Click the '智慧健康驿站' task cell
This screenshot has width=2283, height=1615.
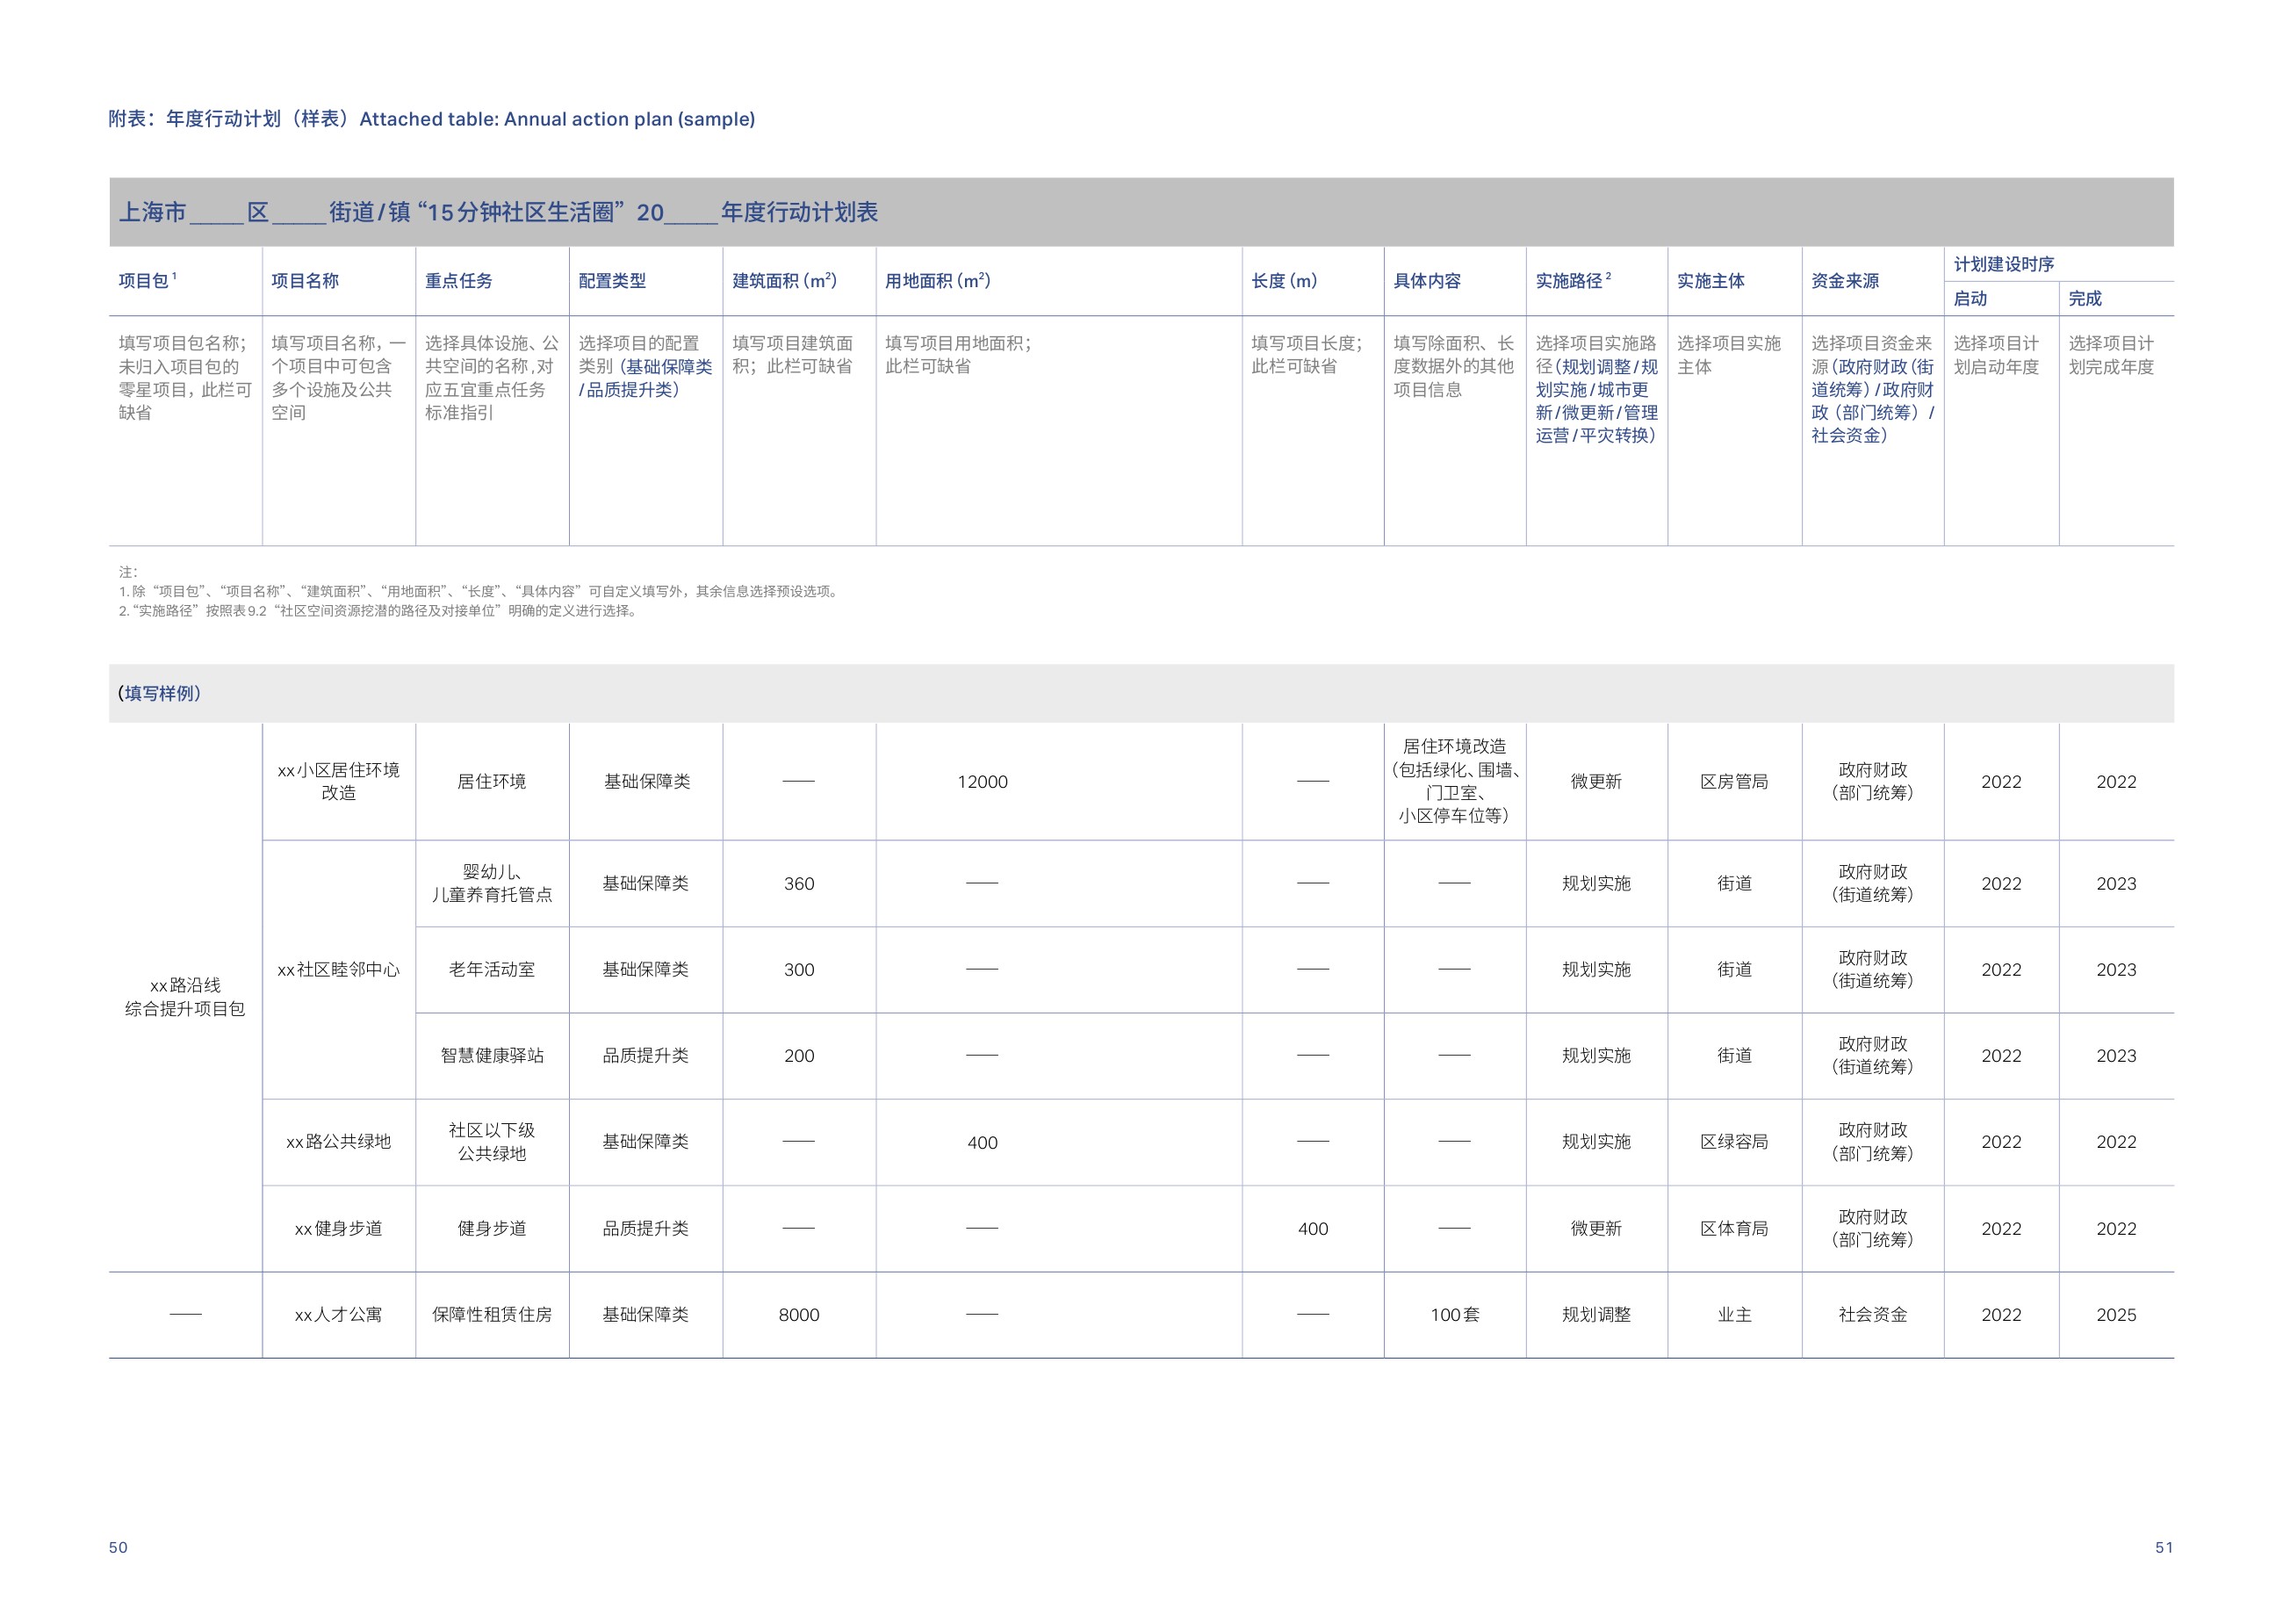(x=493, y=1056)
